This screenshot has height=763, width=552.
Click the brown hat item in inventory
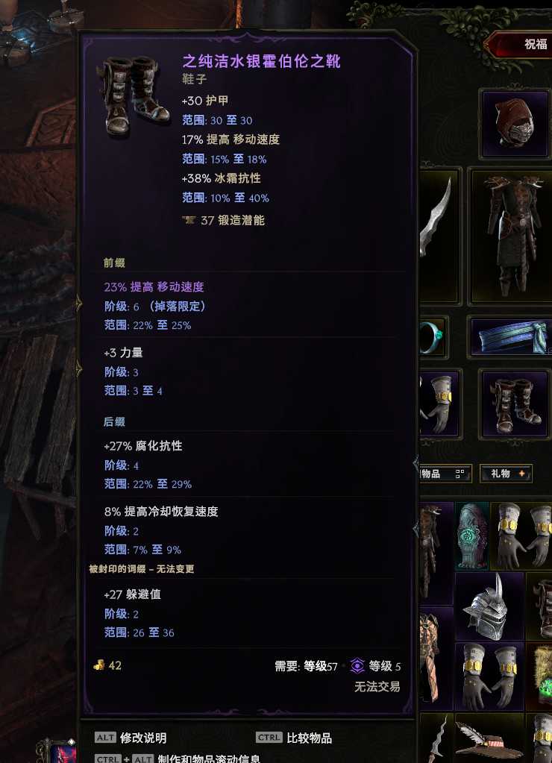(x=489, y=738)
